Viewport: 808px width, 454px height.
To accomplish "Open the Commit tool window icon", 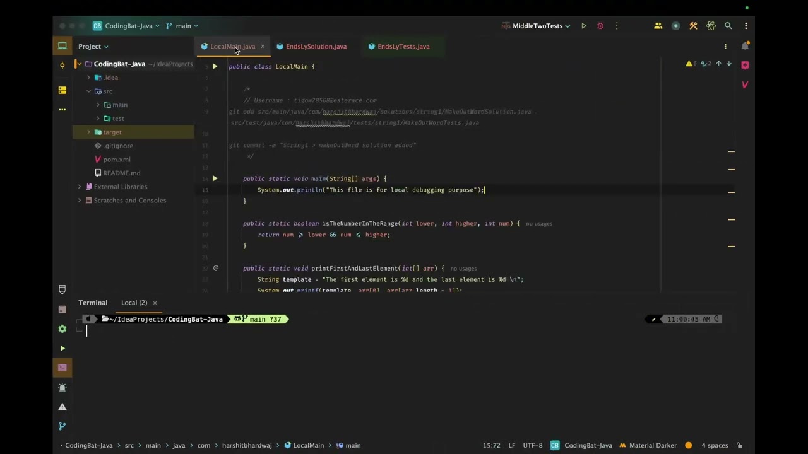I will pyautogui.click(x=62, y=65).
